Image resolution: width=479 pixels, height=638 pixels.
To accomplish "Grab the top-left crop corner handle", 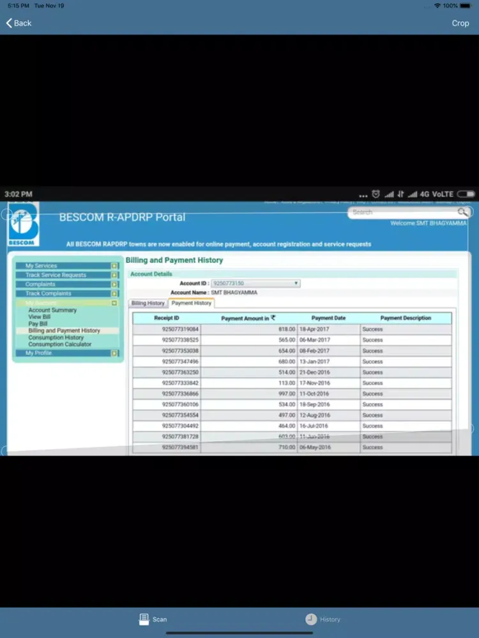I will [5, 214].
